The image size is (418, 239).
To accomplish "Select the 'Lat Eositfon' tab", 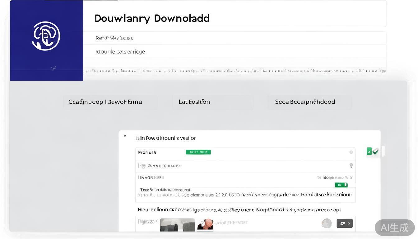I will pyautogui.click(x=213, y=102).
